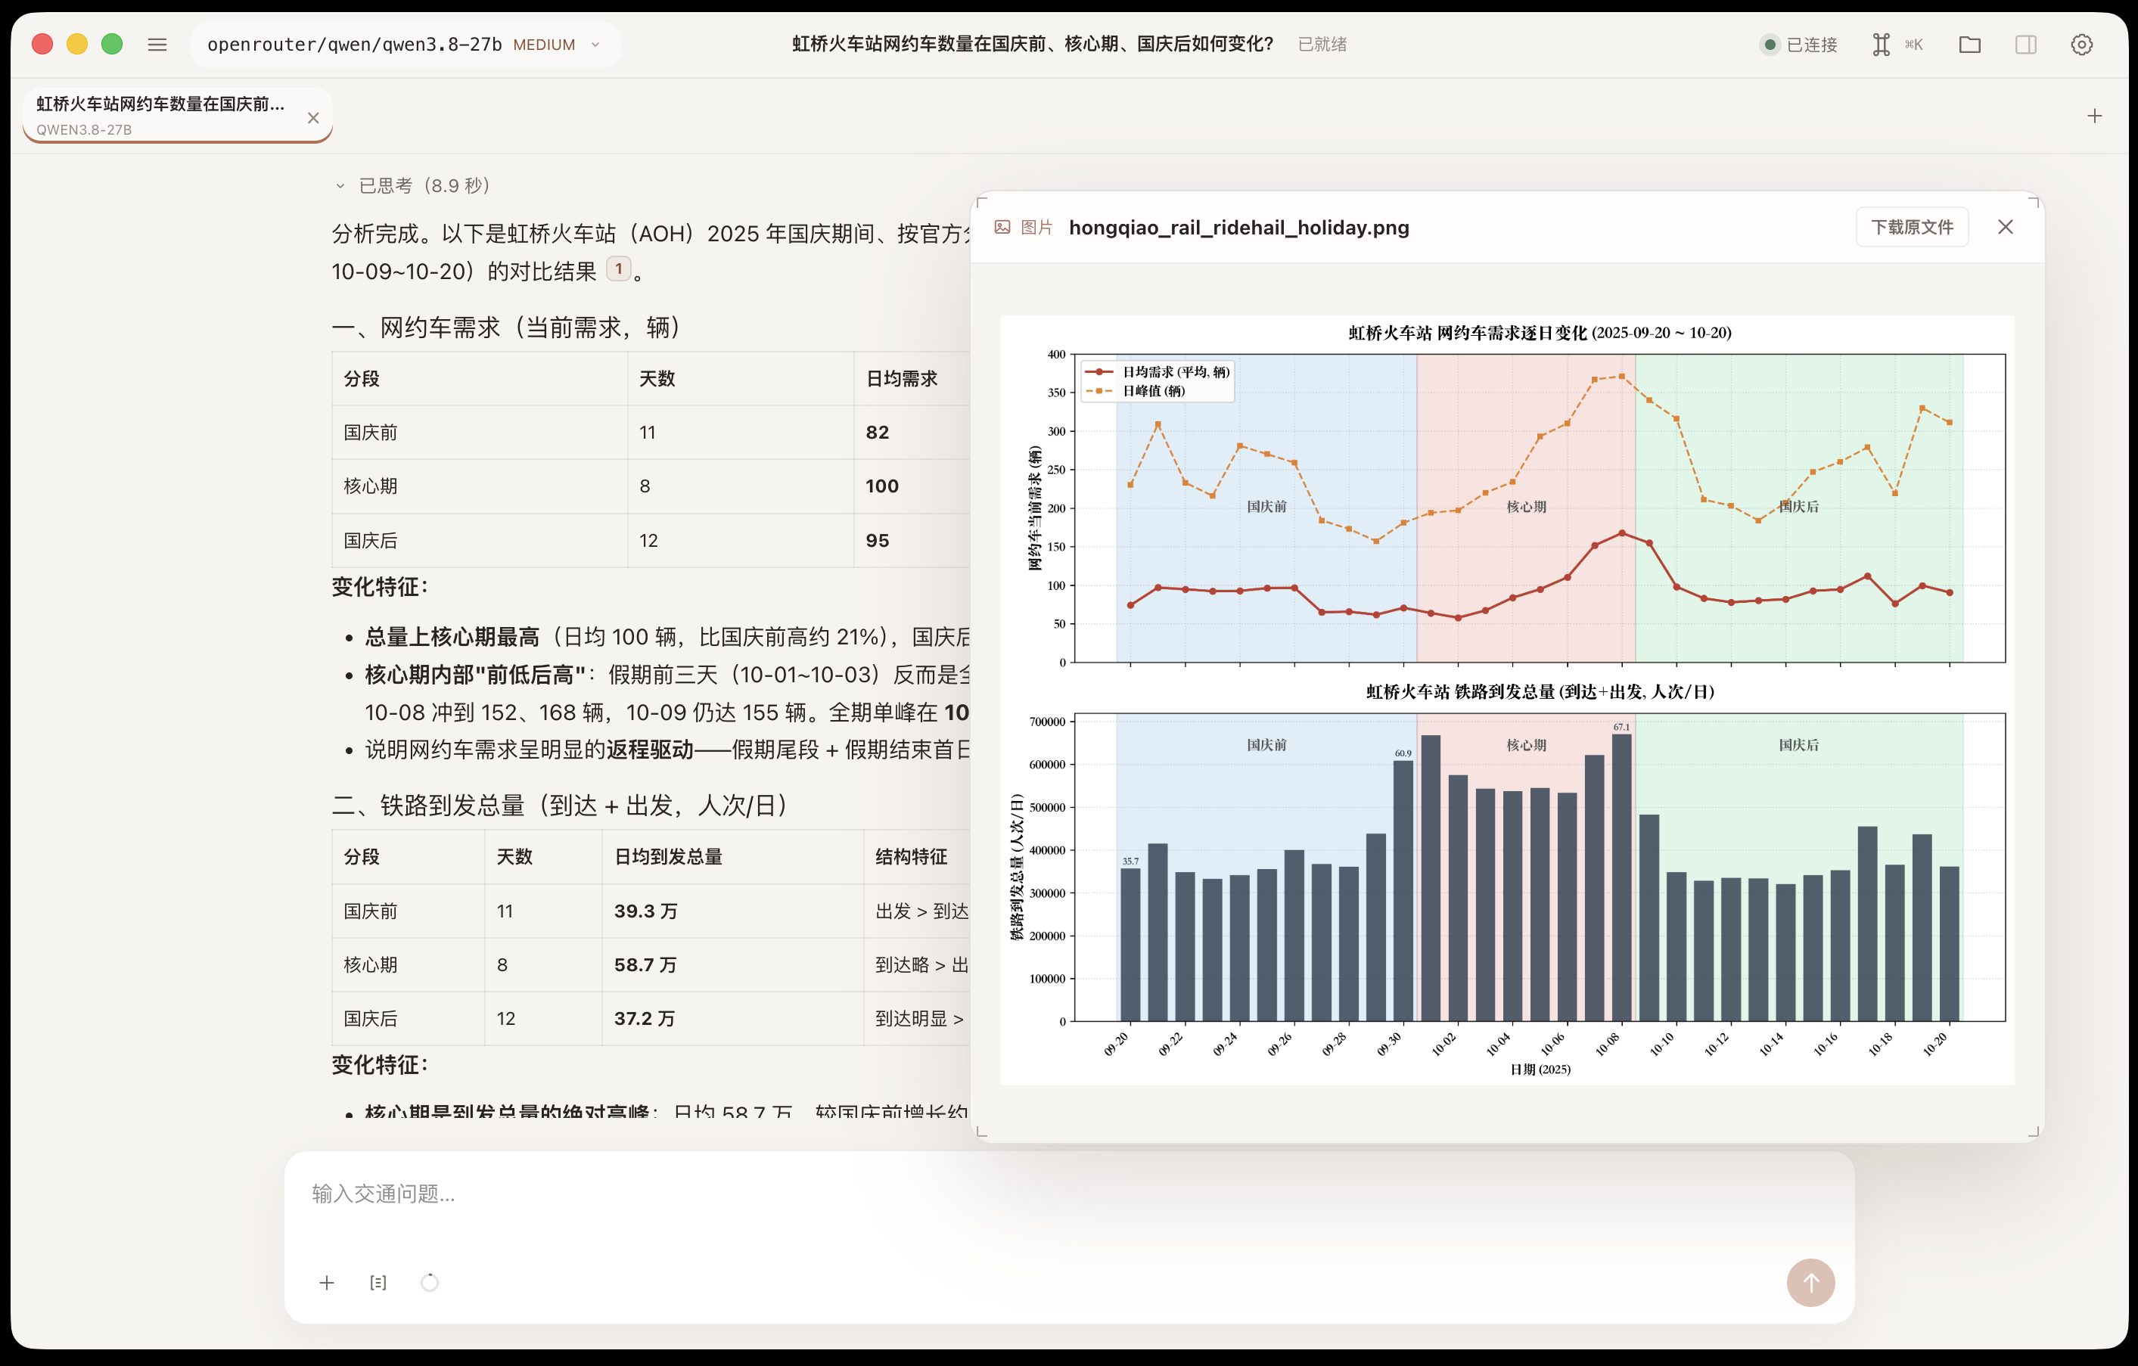Select the 日均需求 column header
2138x1366 pixels.
(901, 379)
